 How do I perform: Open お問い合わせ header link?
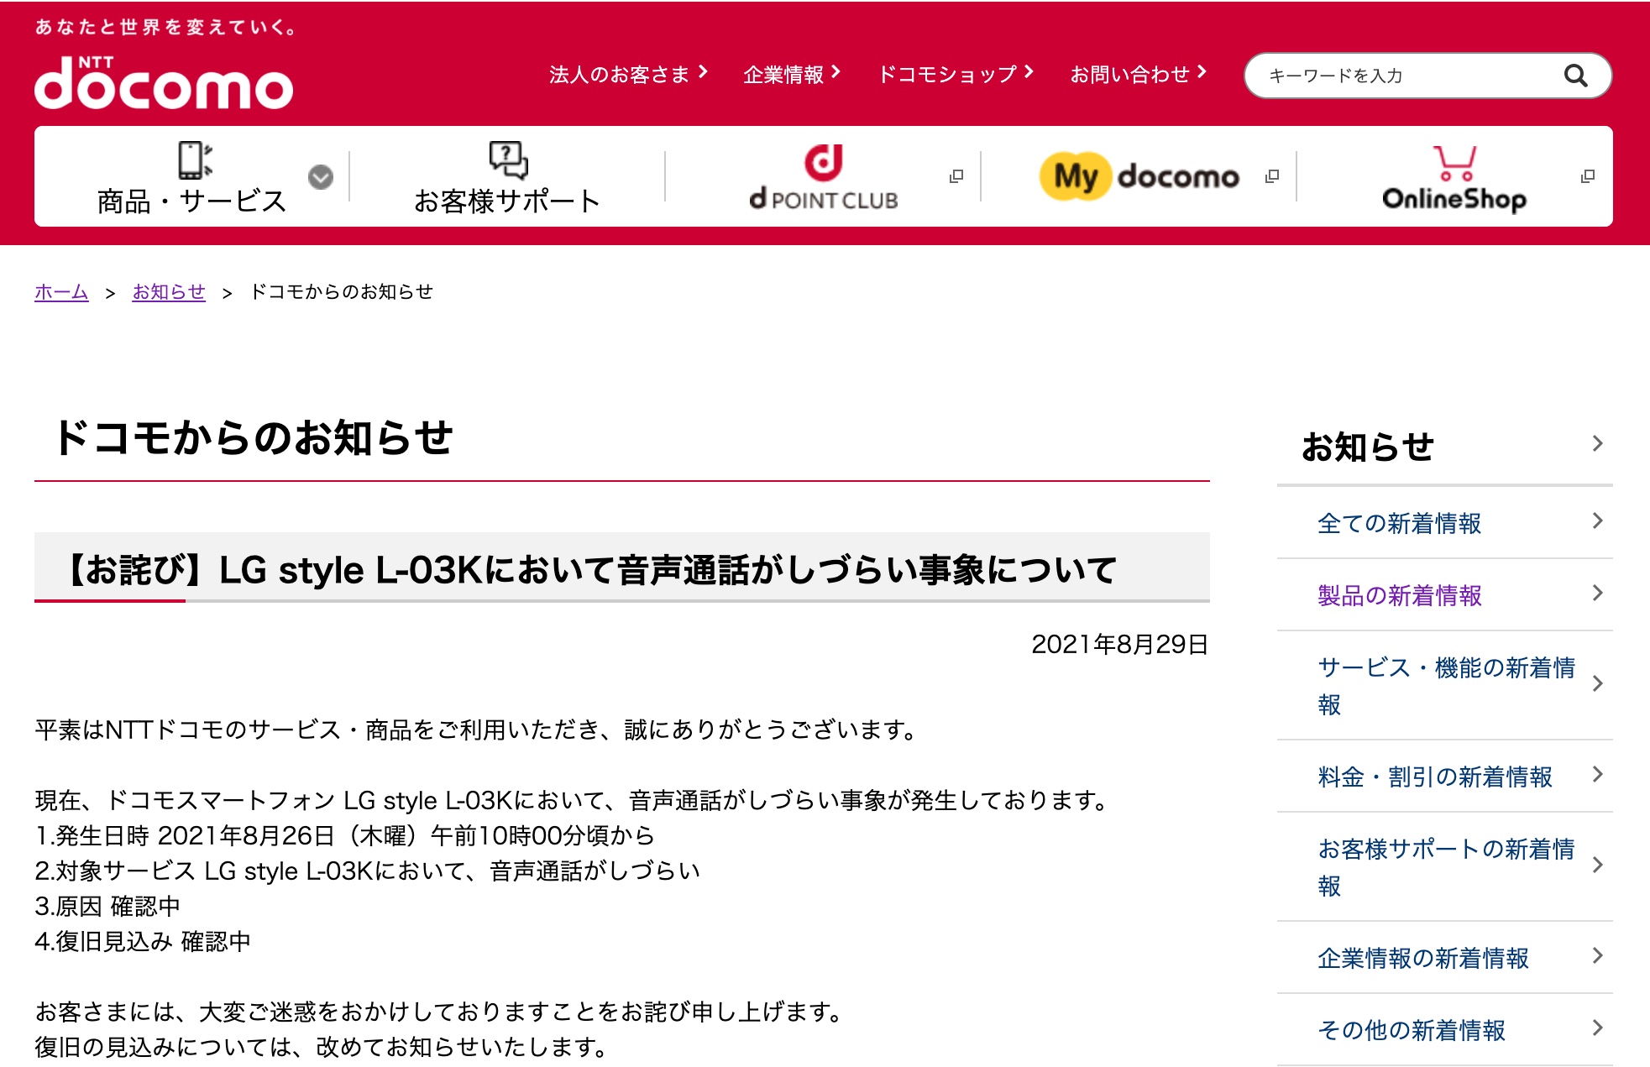(x=1138, y=74)
